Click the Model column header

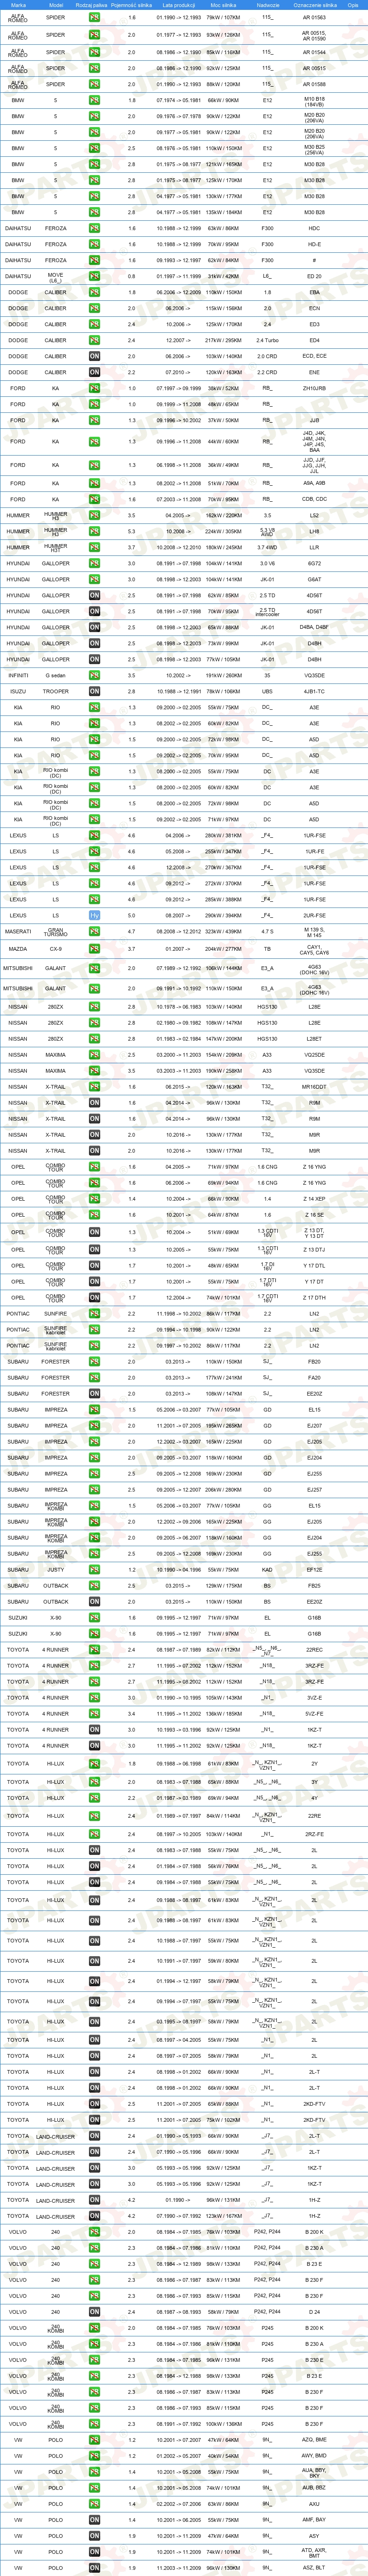(x=56, y=5)
